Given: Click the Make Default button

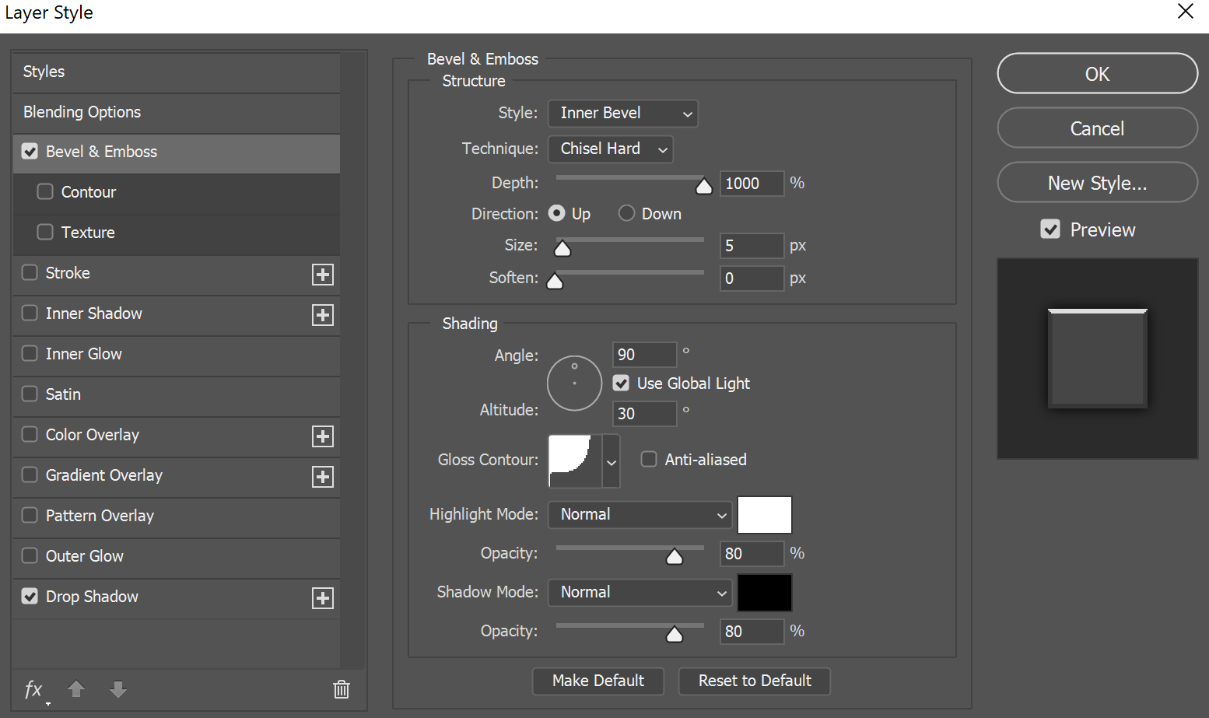Looking at the screenshot, I should pos(598,681).
